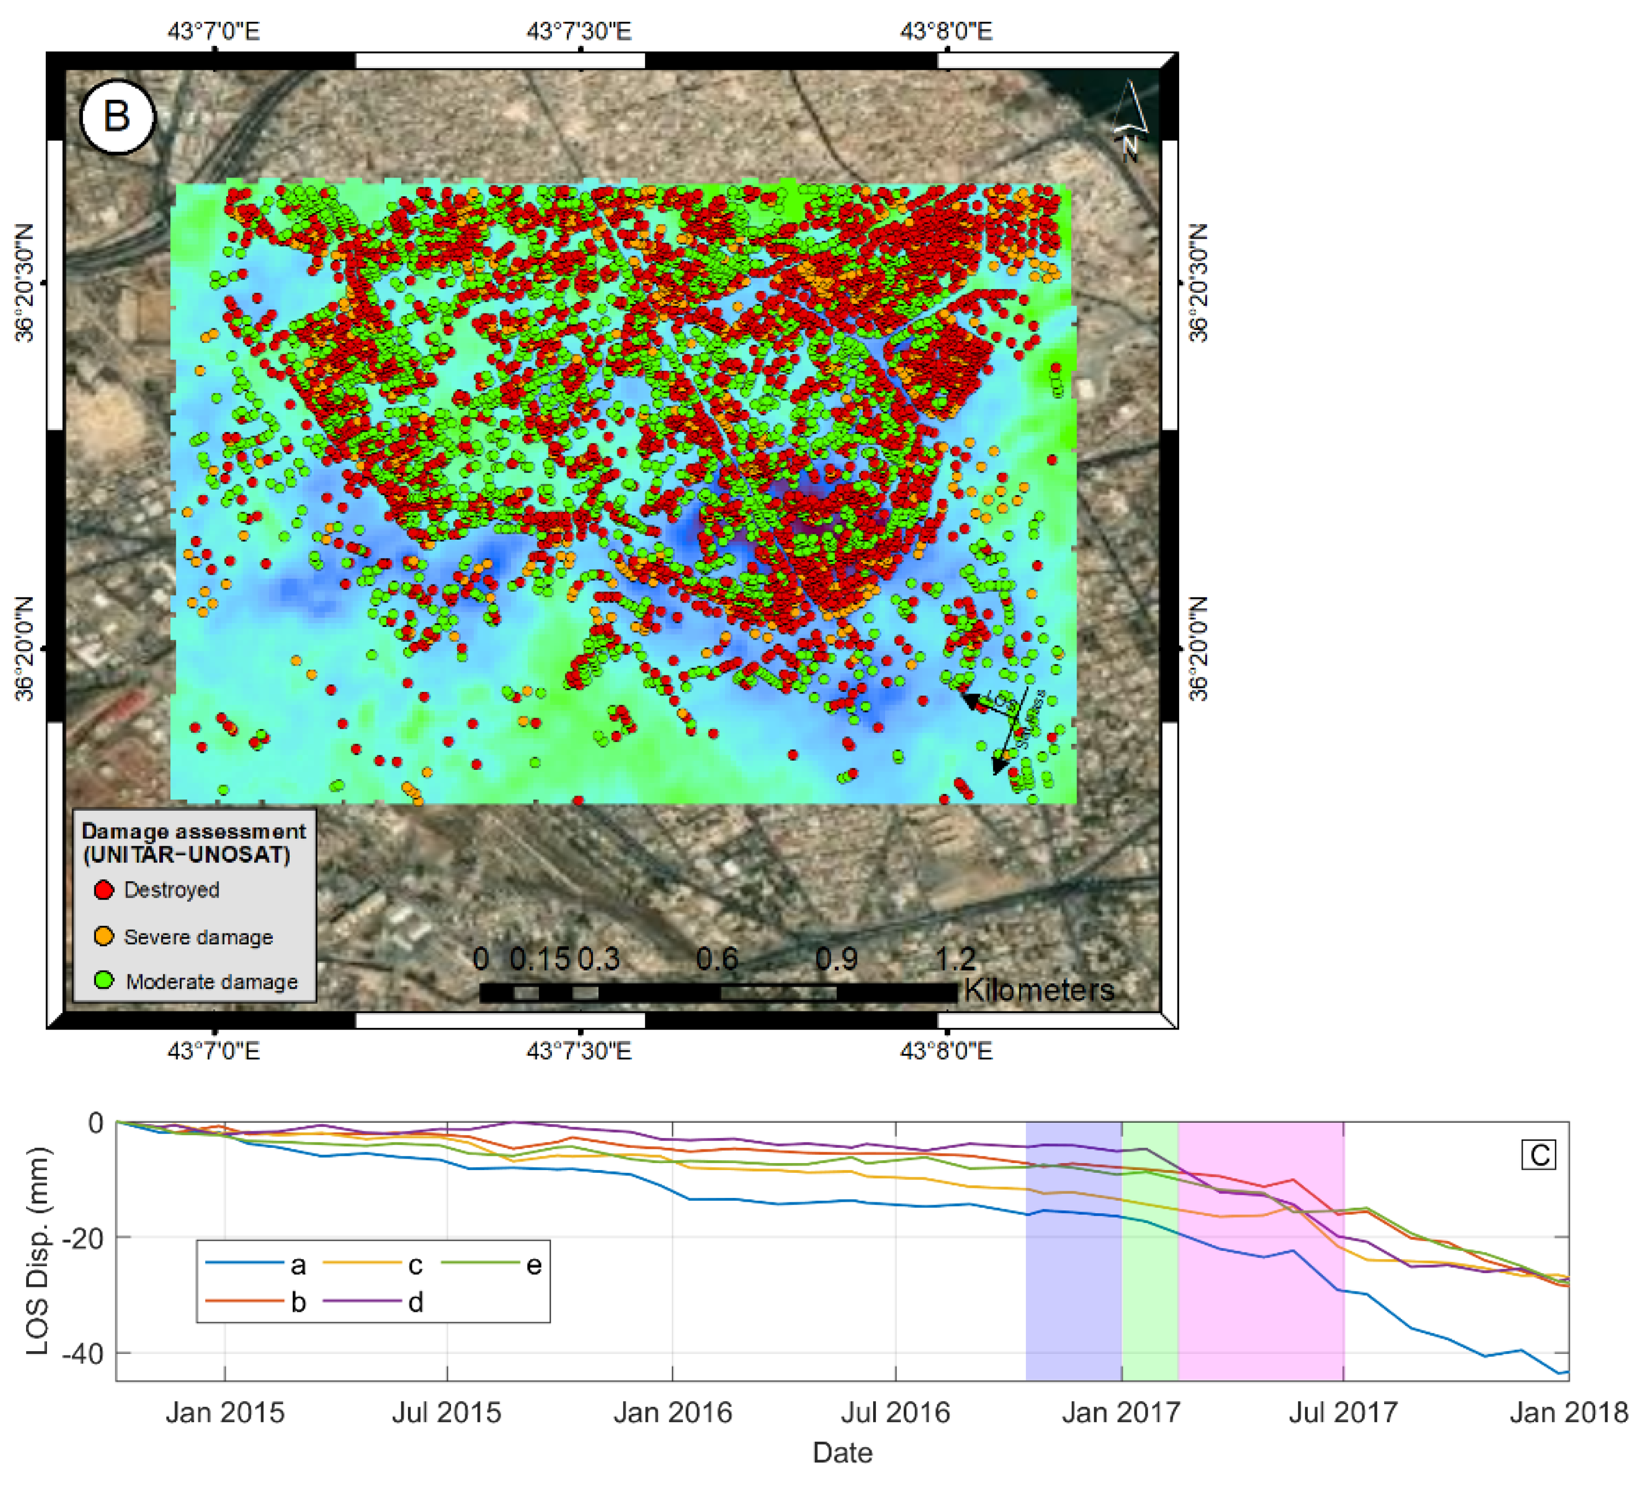Click the Jan 2016 date axis label

pos(672,1412)
